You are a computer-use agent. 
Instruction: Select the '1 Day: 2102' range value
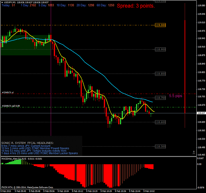pos(28,5)
